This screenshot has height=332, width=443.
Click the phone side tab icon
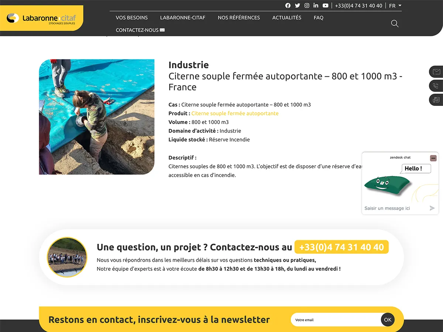point(436,86)
